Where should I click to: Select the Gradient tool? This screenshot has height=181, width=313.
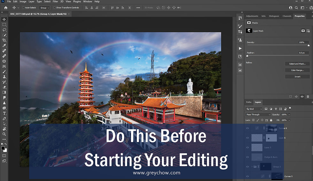click(x=4, y=92)
